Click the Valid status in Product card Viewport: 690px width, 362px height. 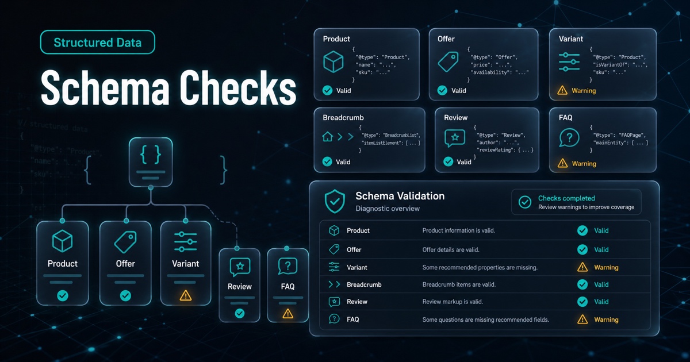(337, 90)
